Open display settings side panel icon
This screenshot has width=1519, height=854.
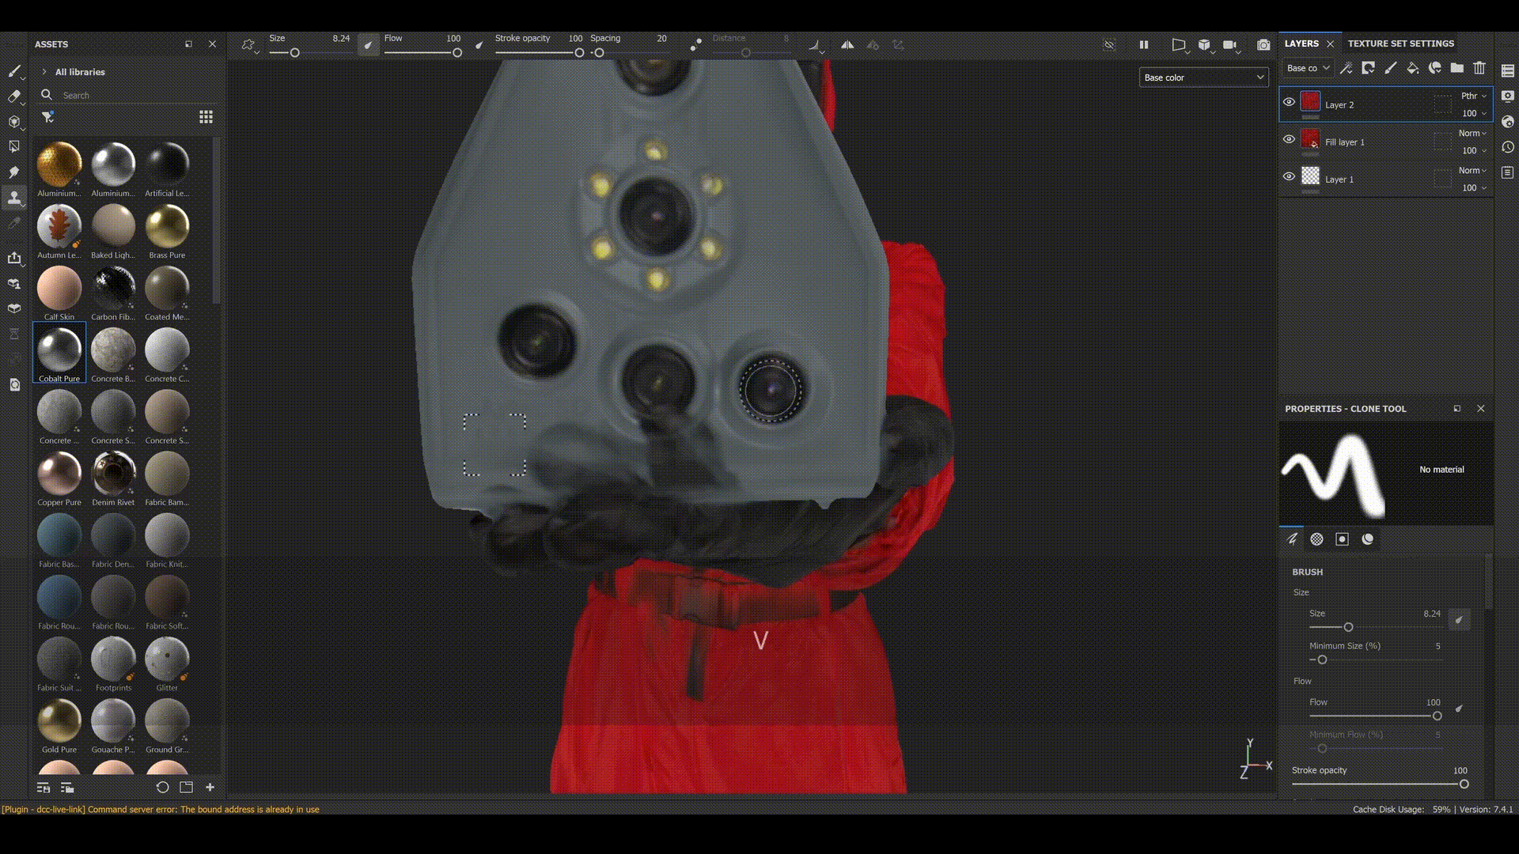[1508, 96]
